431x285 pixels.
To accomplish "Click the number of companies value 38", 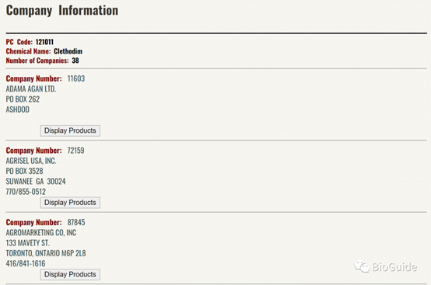I will [x=75, y=61].
